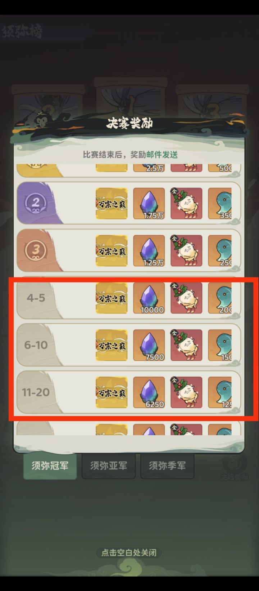Switch to the 须弥冠军 tab

[x=50, y=466]
